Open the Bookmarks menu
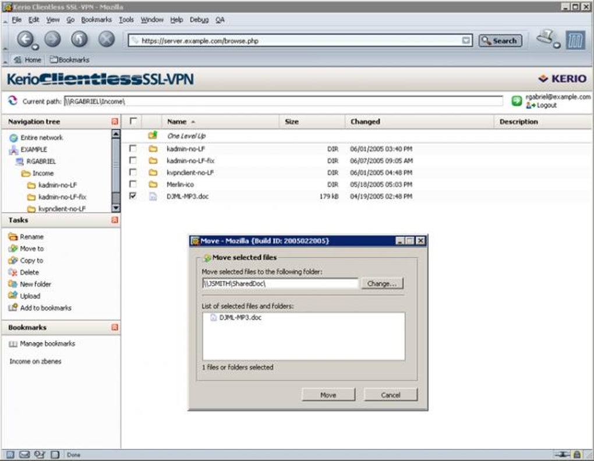The width and height of the screenshot is (594, 461). point(96,20)
